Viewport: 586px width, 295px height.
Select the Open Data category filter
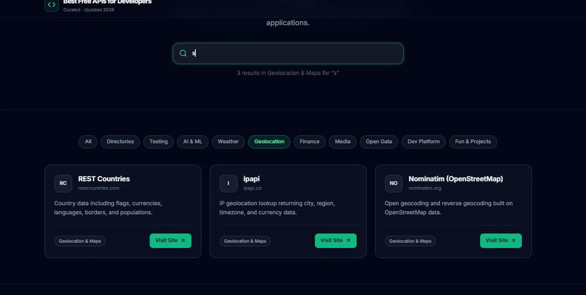point(379,142)
